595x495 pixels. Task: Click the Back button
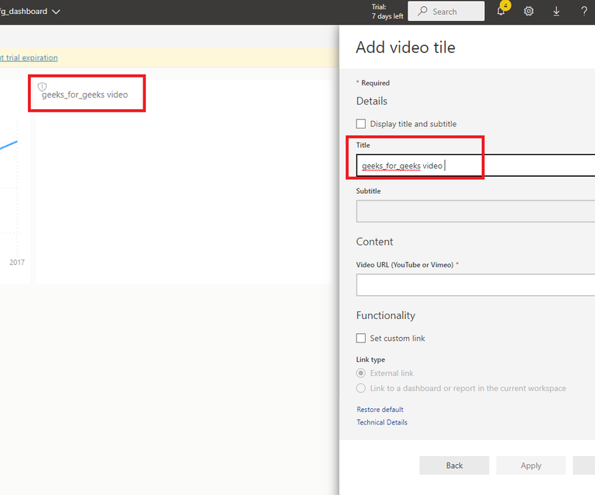(454, 466)
